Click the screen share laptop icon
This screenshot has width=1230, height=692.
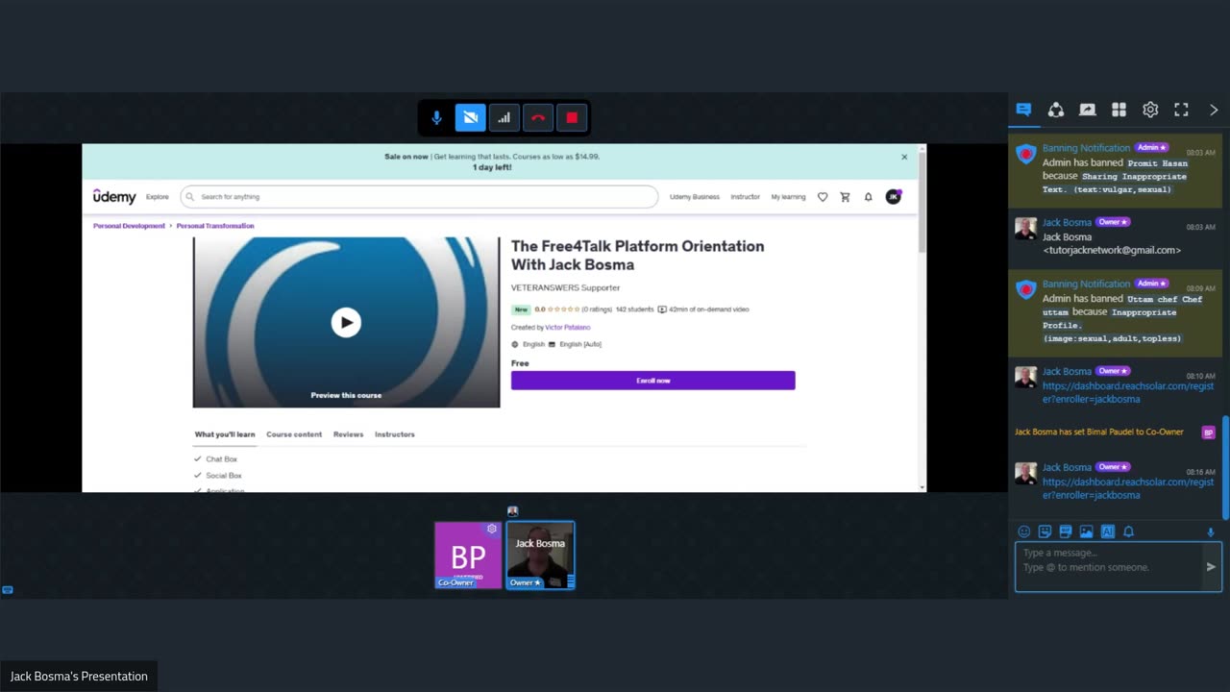click(1087, 110)
